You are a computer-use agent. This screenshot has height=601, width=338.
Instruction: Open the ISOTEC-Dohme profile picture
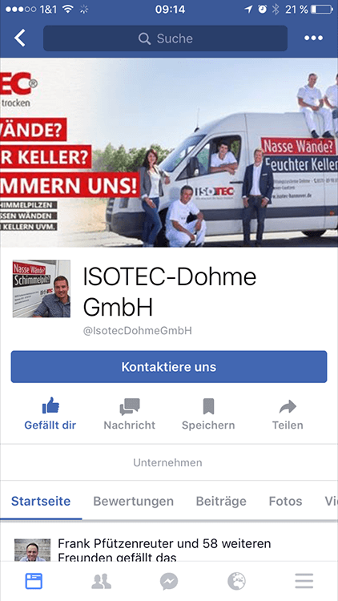tap(42, 288)
